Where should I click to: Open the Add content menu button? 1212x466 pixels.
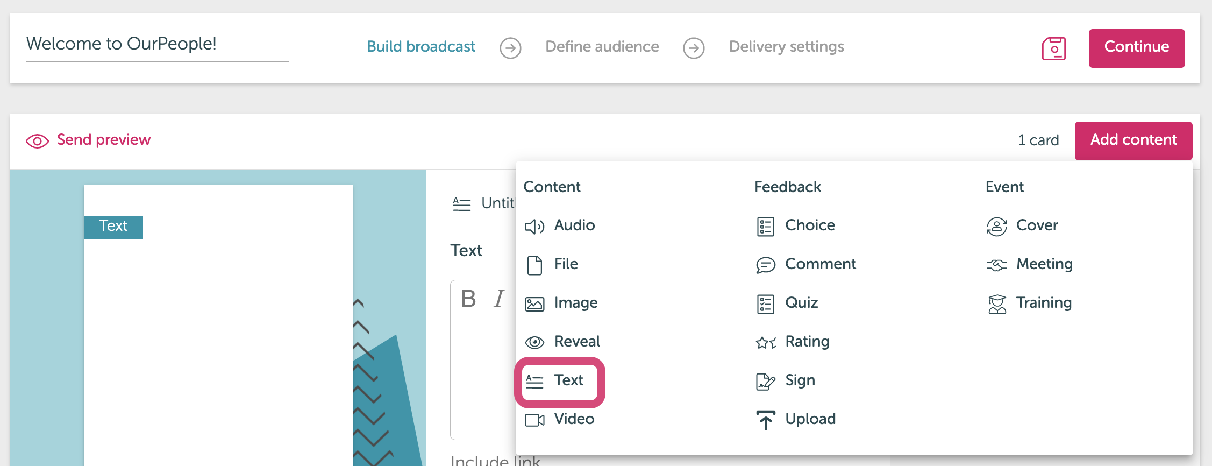[1133, 140]
